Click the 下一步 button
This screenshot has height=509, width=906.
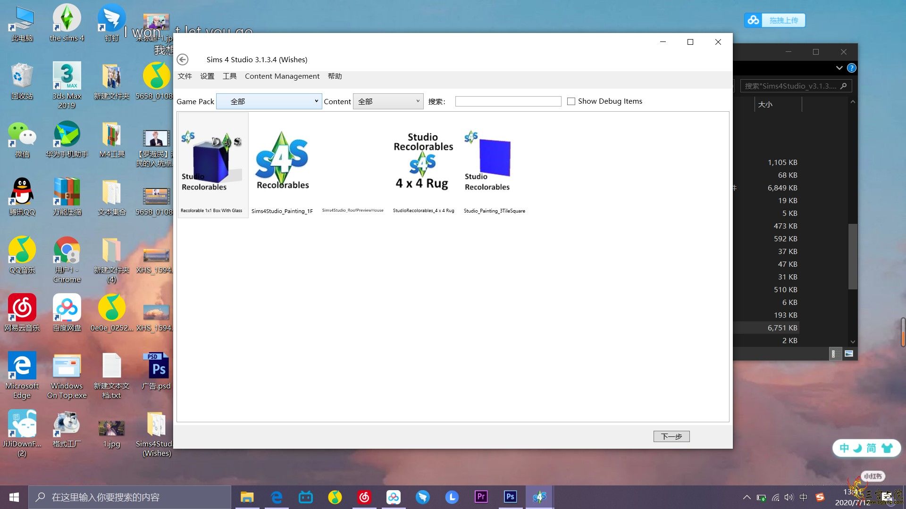671,436
